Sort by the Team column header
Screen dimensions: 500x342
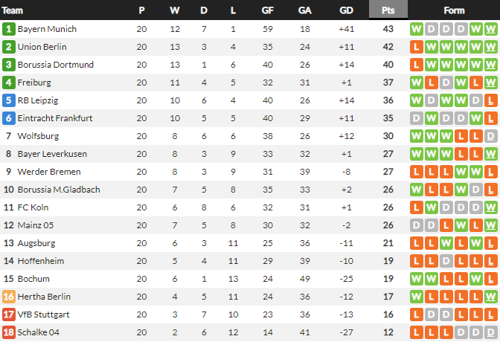[13, 10]
